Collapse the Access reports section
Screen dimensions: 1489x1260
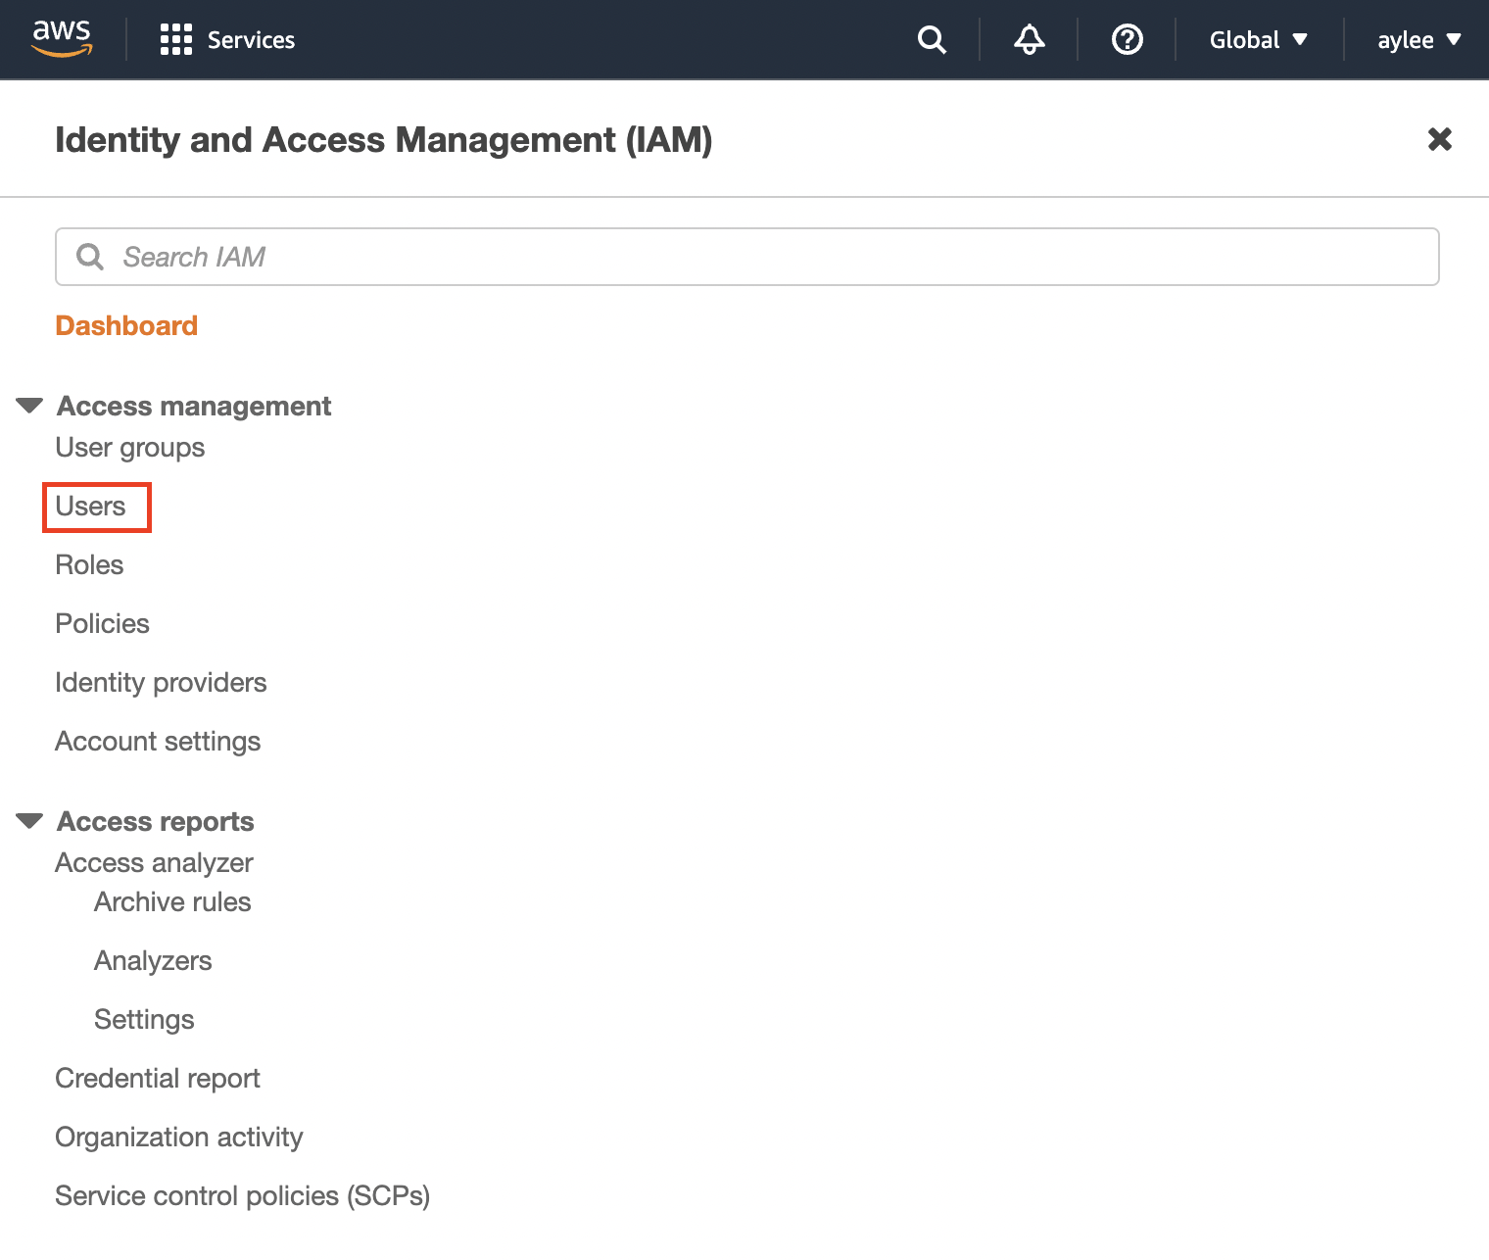[x=30, y=821]
